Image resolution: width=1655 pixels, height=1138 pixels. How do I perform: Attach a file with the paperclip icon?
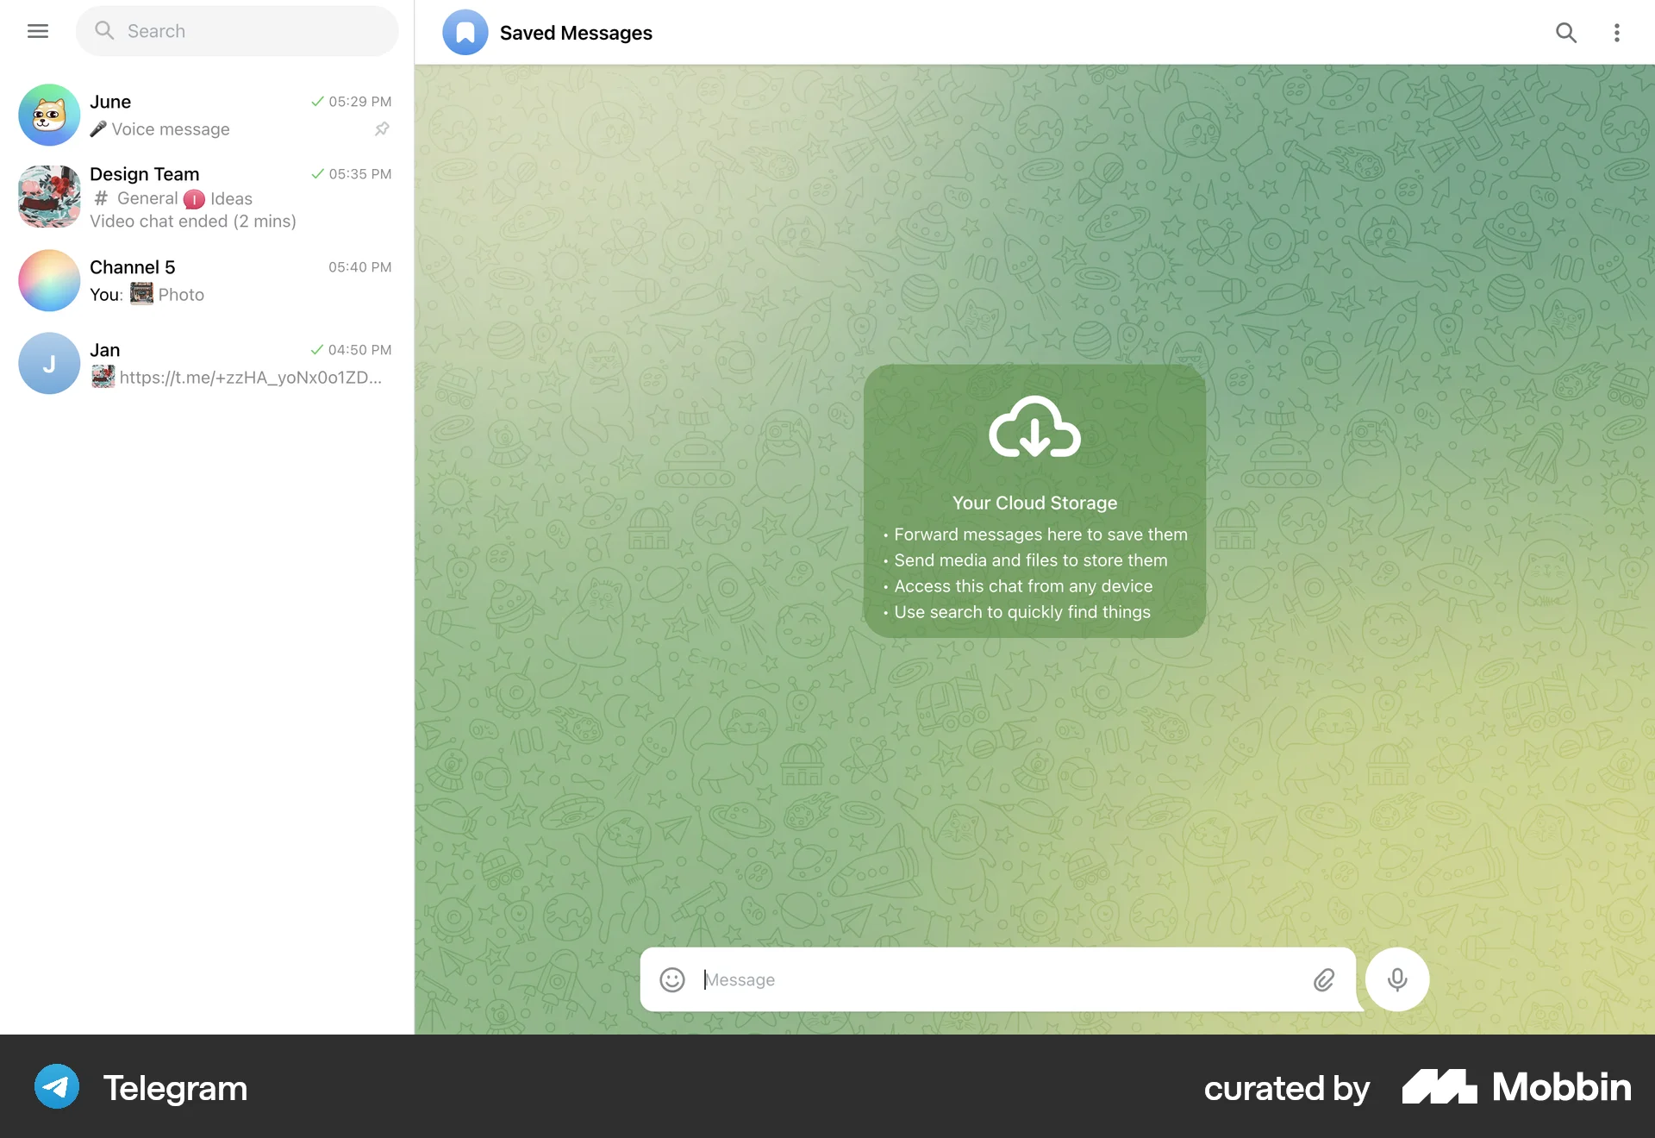tap(1324, 979)
